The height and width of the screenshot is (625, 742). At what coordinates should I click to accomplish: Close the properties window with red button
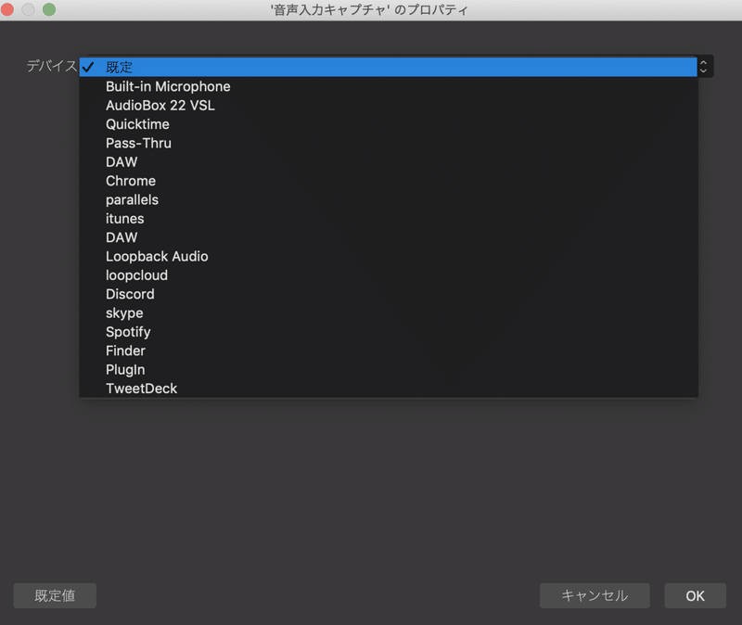click(7, 9)
